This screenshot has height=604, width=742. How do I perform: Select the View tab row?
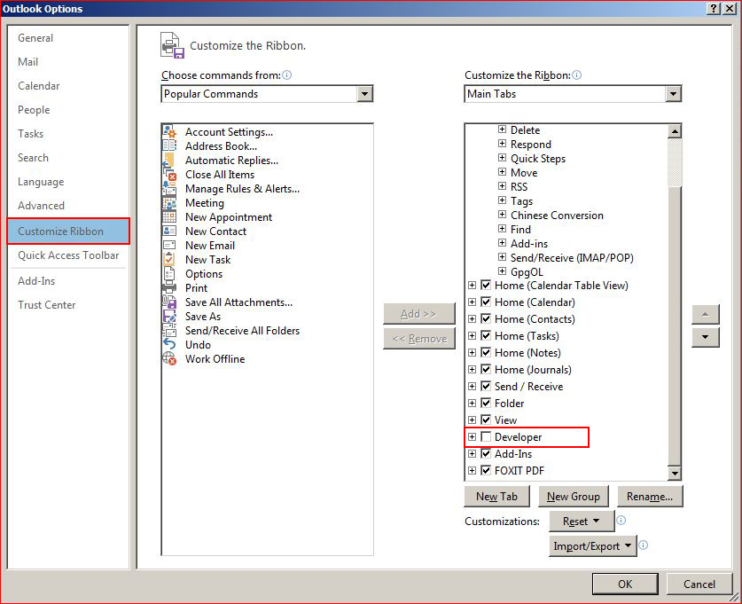click(x=505, y=420)
